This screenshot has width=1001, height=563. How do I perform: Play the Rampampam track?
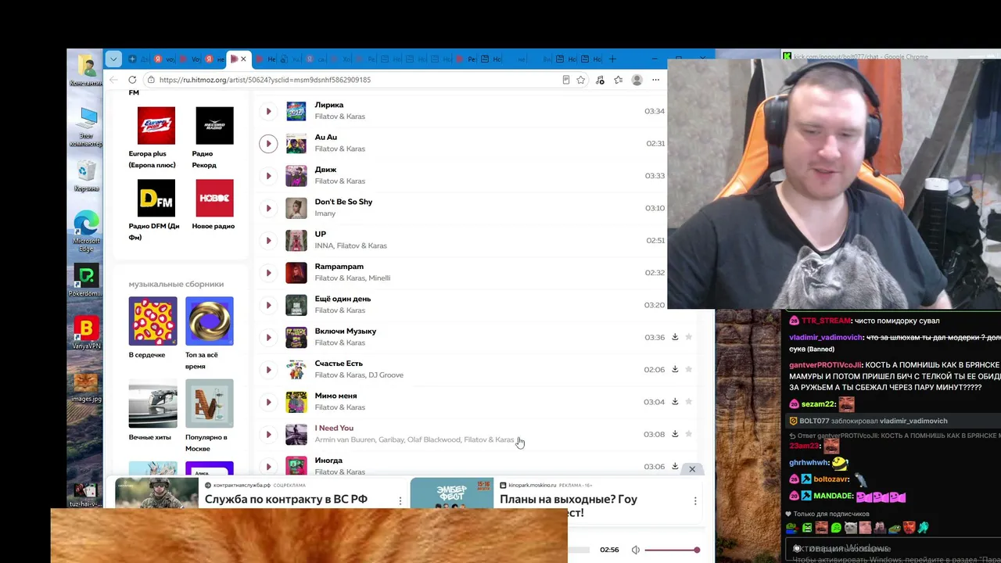point(268,273)
